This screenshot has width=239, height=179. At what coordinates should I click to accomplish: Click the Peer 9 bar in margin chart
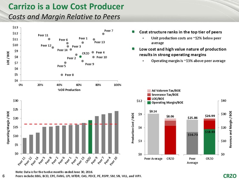click(97, 135)
